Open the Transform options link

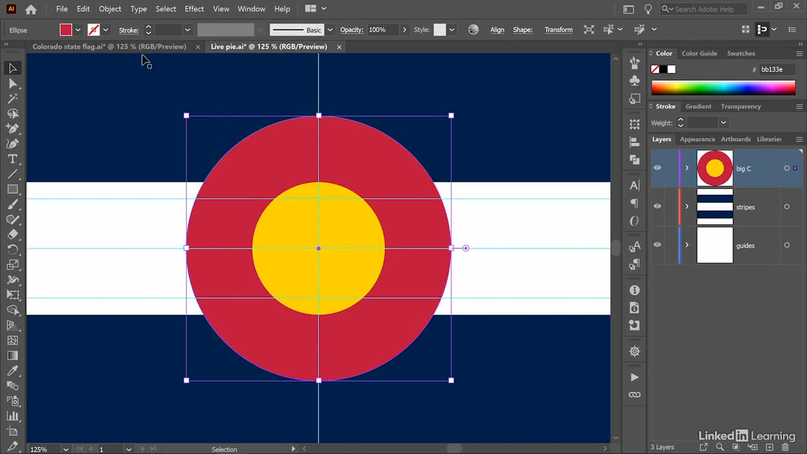(x=559, y=30)
